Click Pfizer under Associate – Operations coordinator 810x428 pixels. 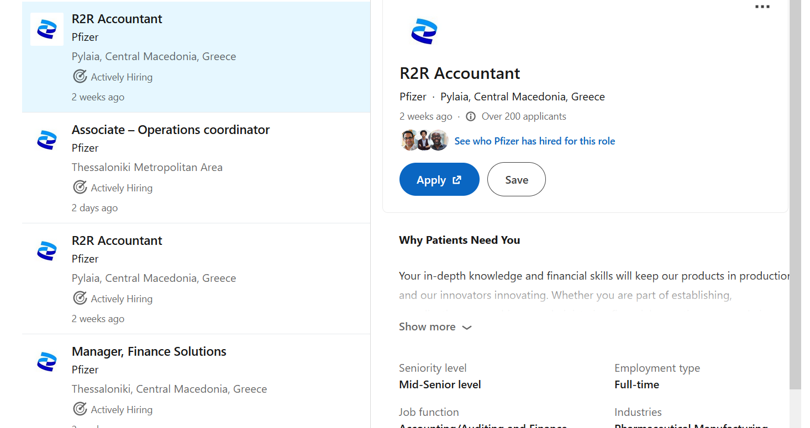pos(85,148)
